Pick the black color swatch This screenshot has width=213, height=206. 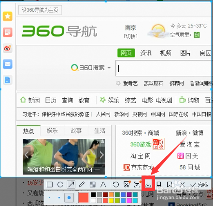pyautogui.click(x=94, y=194)
